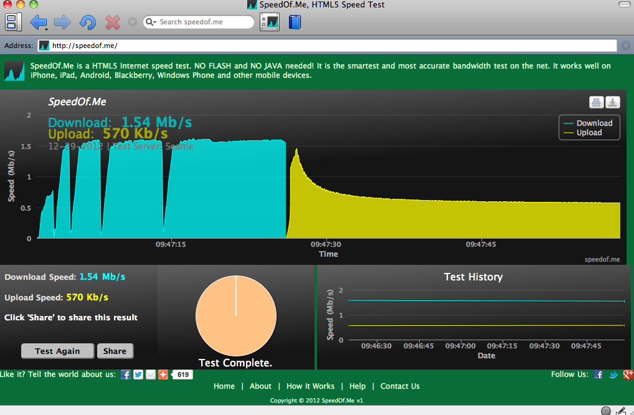Click the yellow upload area in chart
The height and width of the screenshot is (415, 634).
coord(453,221)
